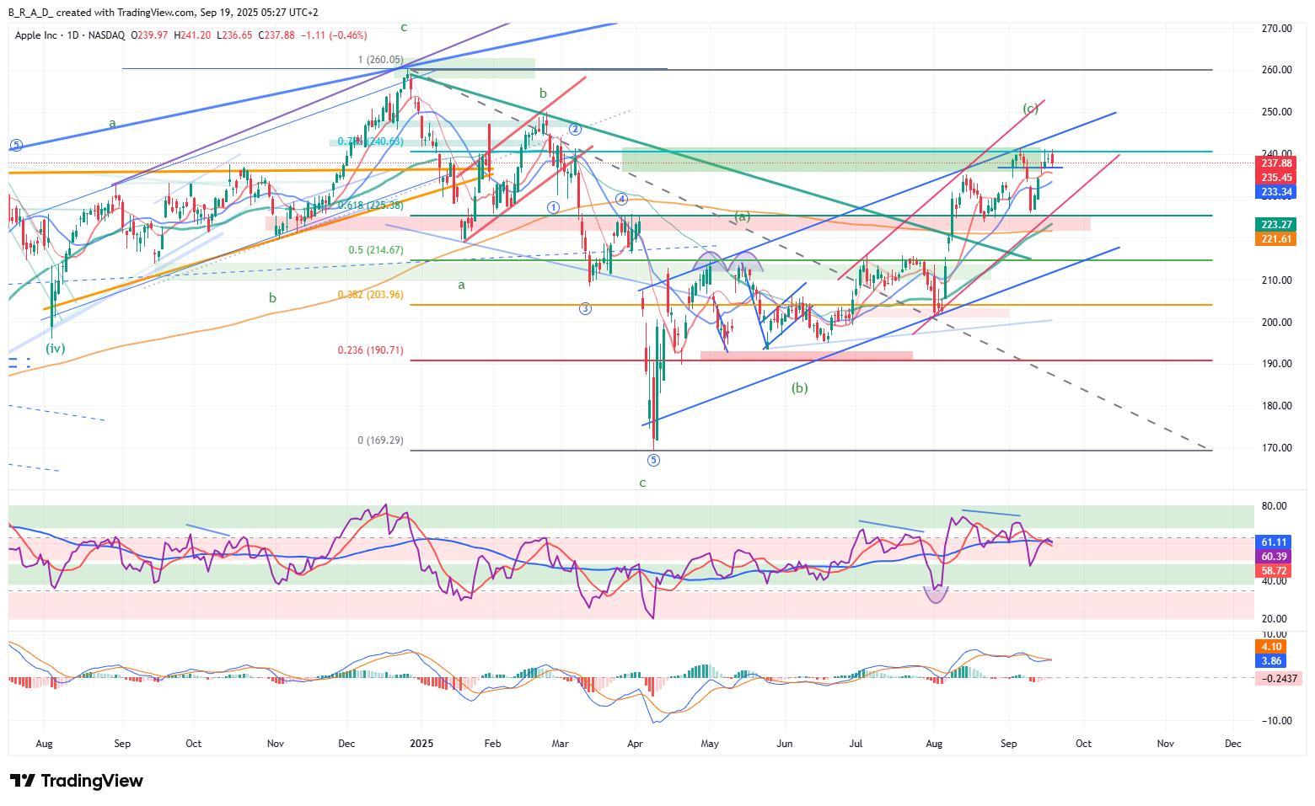Click the open price value O239.97
Image resolution: width=1315 pixels, height=806 pixels.
click(148, 35)
